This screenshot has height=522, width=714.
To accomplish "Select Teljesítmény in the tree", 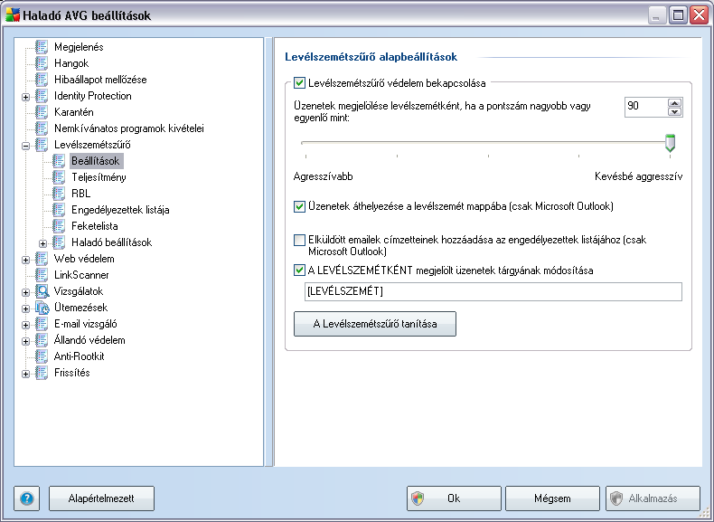I will click(x=99, y=177).
